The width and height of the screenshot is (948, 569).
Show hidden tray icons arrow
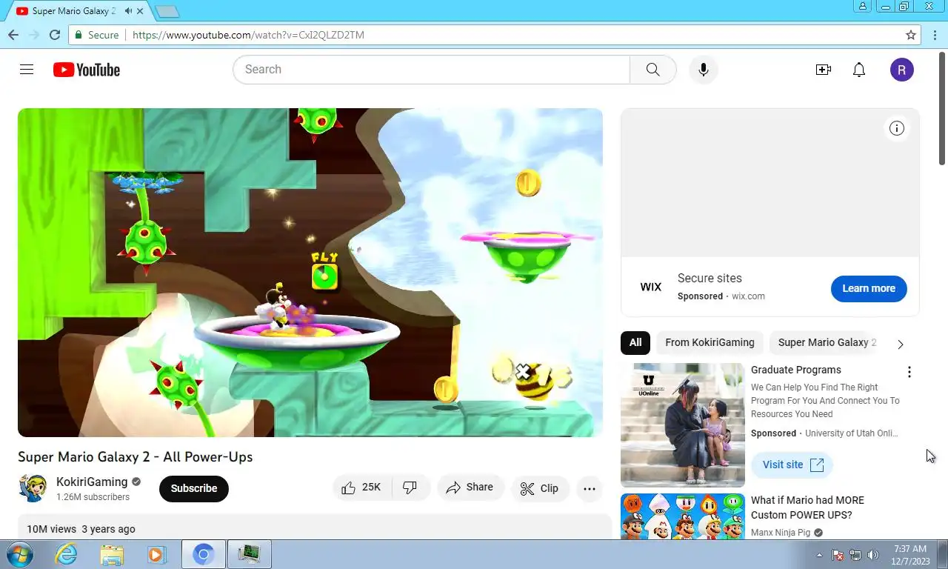click(x=819, y=554)
